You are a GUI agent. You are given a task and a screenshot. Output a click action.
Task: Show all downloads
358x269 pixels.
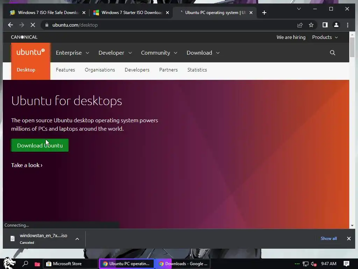pos(329,238)
